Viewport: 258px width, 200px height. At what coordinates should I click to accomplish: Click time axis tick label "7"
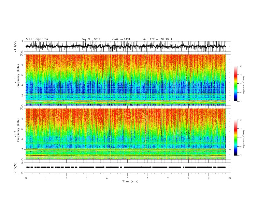(x=168, y=178)
